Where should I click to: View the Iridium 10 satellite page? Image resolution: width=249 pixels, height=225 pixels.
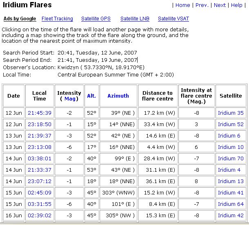pyautogui.click(x=231, y=147)
